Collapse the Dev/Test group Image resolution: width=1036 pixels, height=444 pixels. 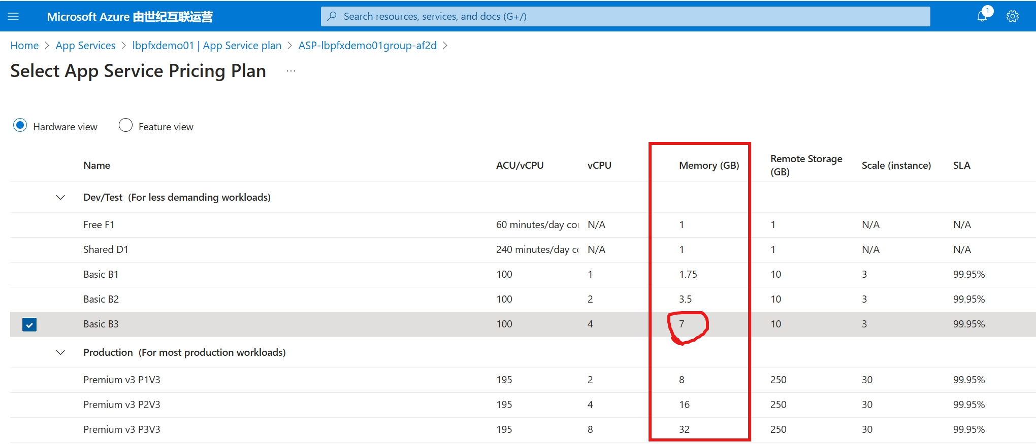pyautogui.click(x=60, y=197)
